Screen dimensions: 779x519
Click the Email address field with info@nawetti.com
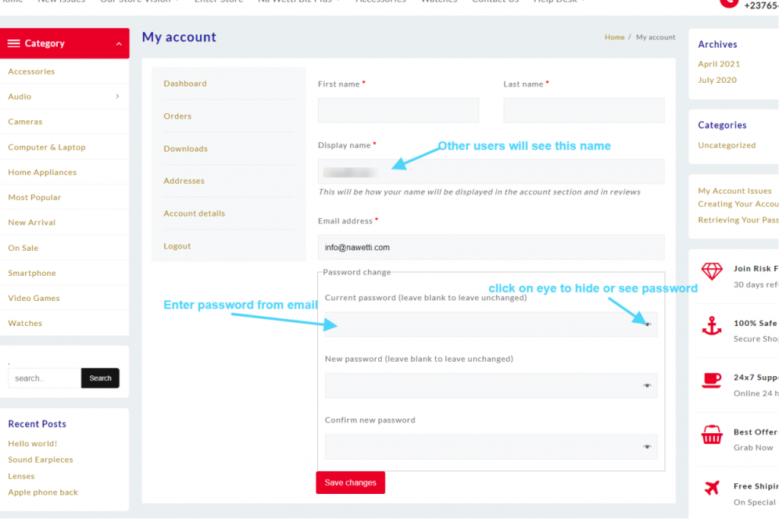[x=491, y=247]
